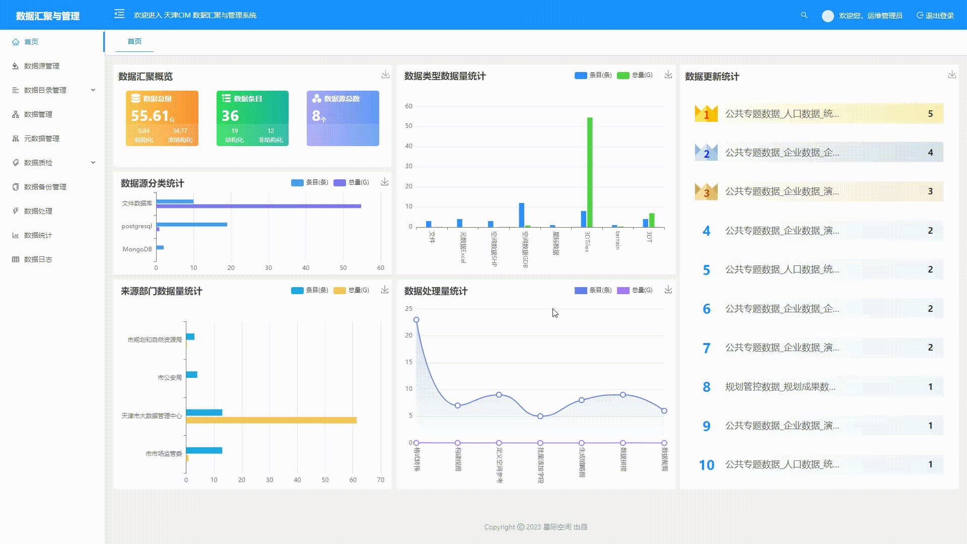Download the 来源部门数据量统计 chart
967x544 pixels.
pyautogui.click(x=385, y=290)
